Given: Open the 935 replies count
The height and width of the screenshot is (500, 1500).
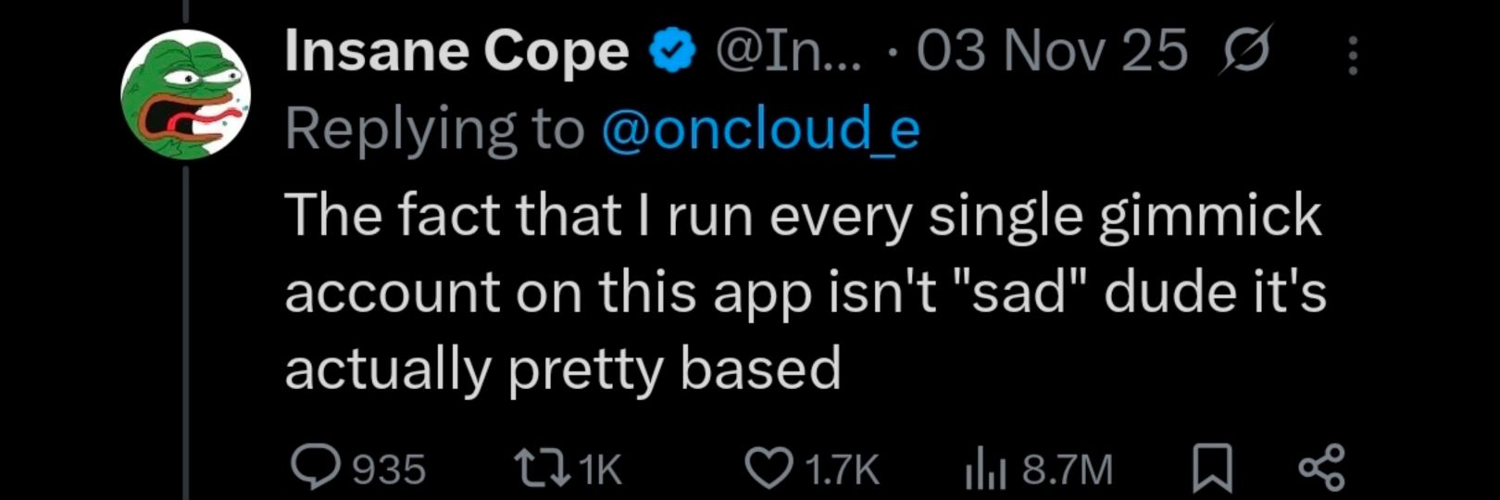Looking at the screenshot, I should [390, 469].
